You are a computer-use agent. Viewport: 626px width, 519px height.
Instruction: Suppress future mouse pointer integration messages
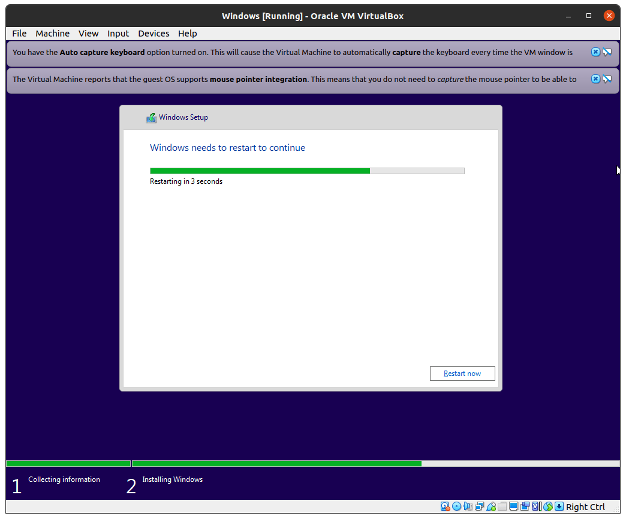pos(607,79)
